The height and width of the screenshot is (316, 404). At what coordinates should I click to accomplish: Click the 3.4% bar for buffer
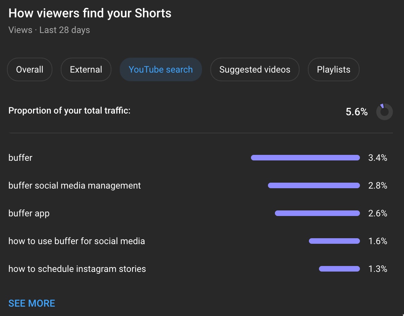coord(305,158)
